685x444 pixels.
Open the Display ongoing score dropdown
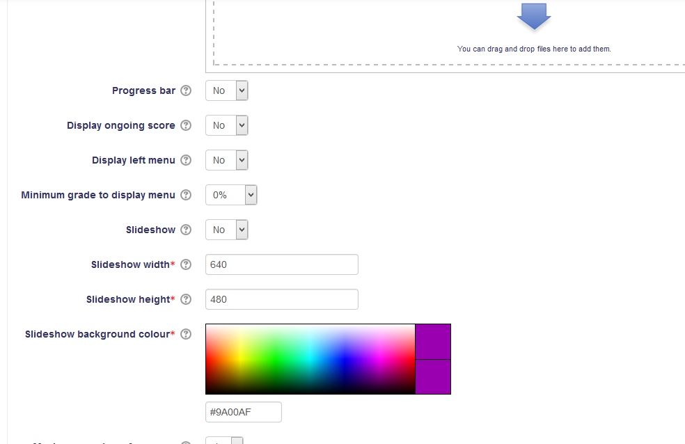227,125
